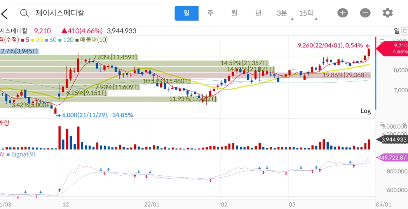Viewport: 408px width, 209px height.
Task: Click the 800,000 OBV axis value
Action: (397, 171)
